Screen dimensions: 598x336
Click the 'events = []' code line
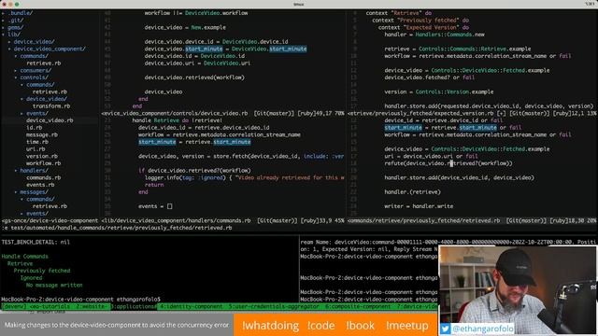(155, 206)
